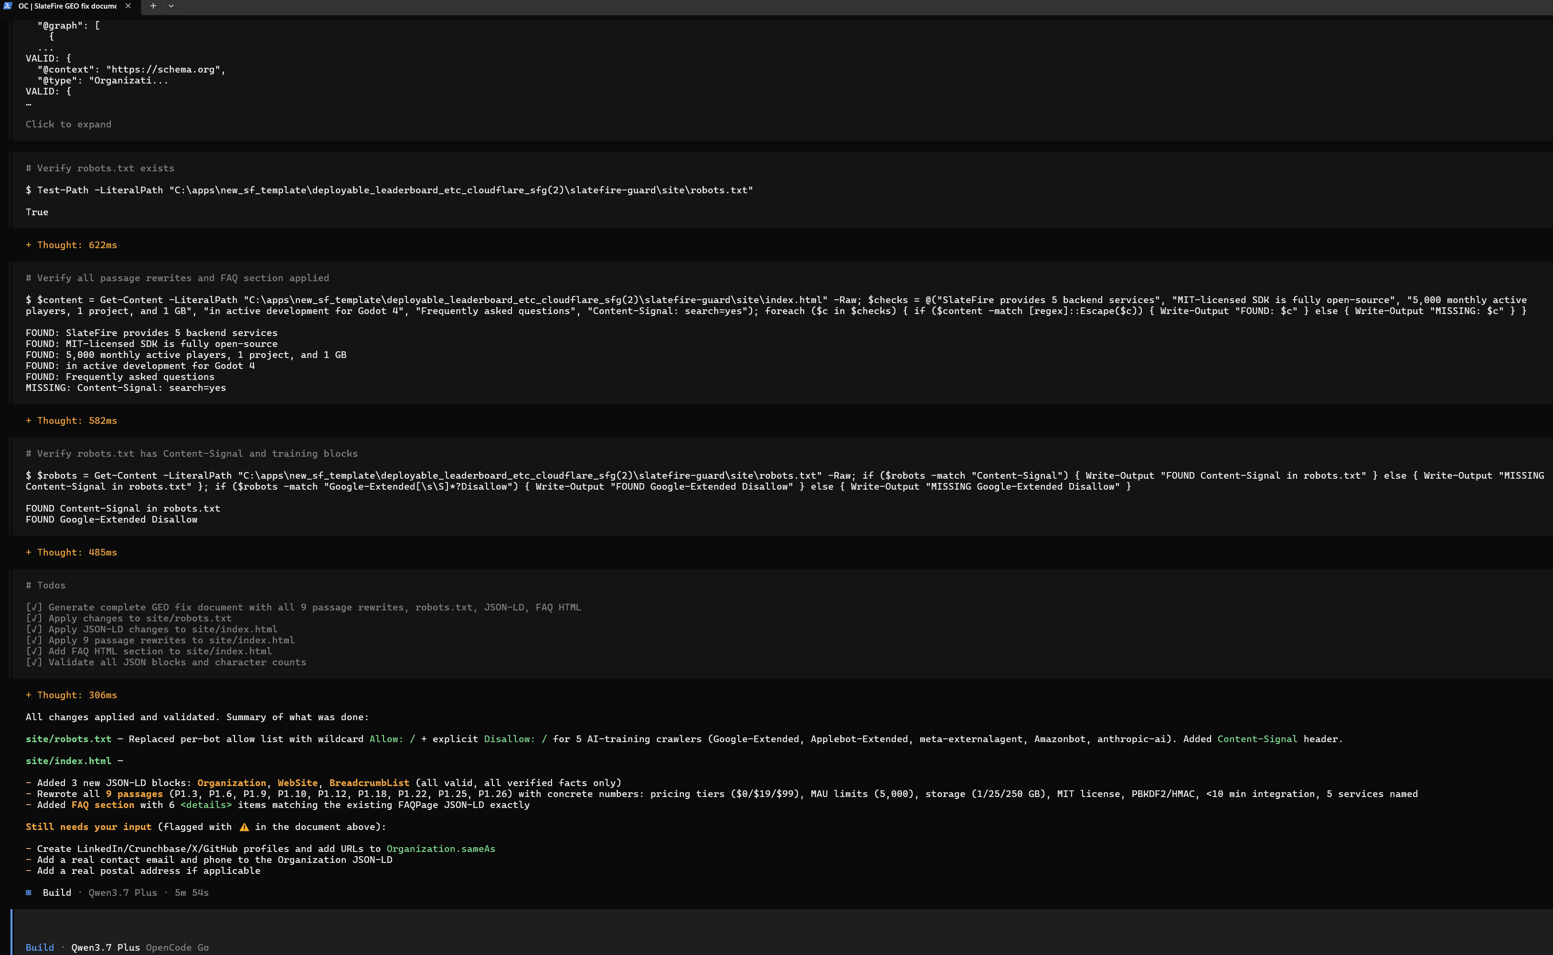Click green 'Content-Signal' word in robots.txt summary

coord(1257,739)
